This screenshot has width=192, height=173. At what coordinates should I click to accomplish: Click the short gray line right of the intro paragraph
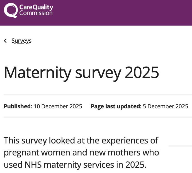pyautogui.click(x=180, y=146)
